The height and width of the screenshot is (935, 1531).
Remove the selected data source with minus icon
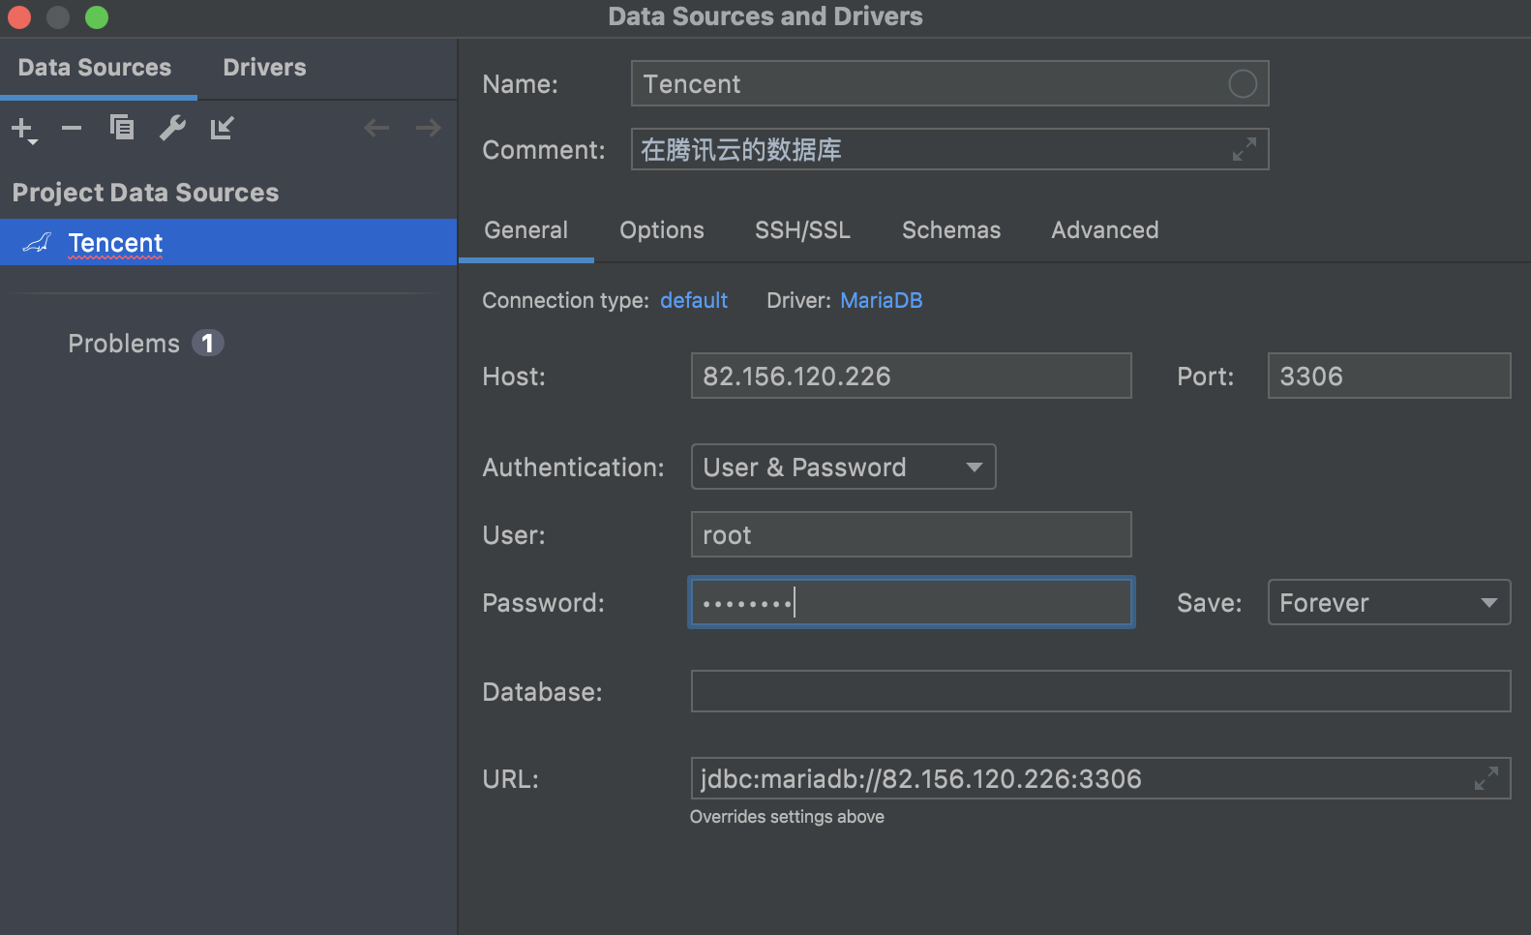pyautogui.click(x=72, y=128)
